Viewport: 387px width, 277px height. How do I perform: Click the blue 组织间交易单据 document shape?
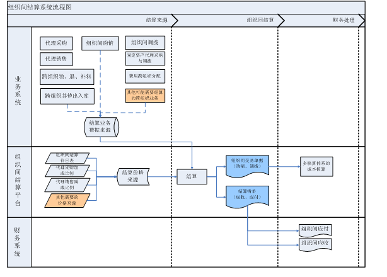click(247, 166)
